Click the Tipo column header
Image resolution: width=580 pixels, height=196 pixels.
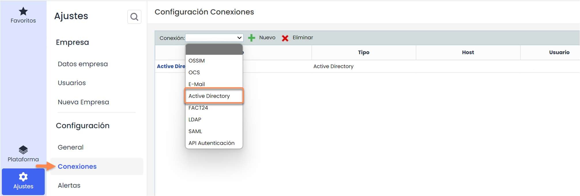pyautogui.click(x=364, y=52)
